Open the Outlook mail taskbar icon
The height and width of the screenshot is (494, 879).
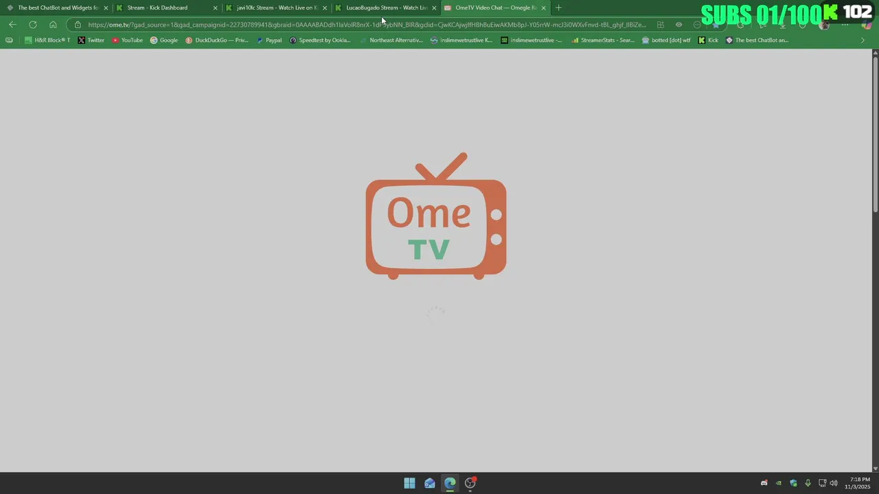point(430,483)
